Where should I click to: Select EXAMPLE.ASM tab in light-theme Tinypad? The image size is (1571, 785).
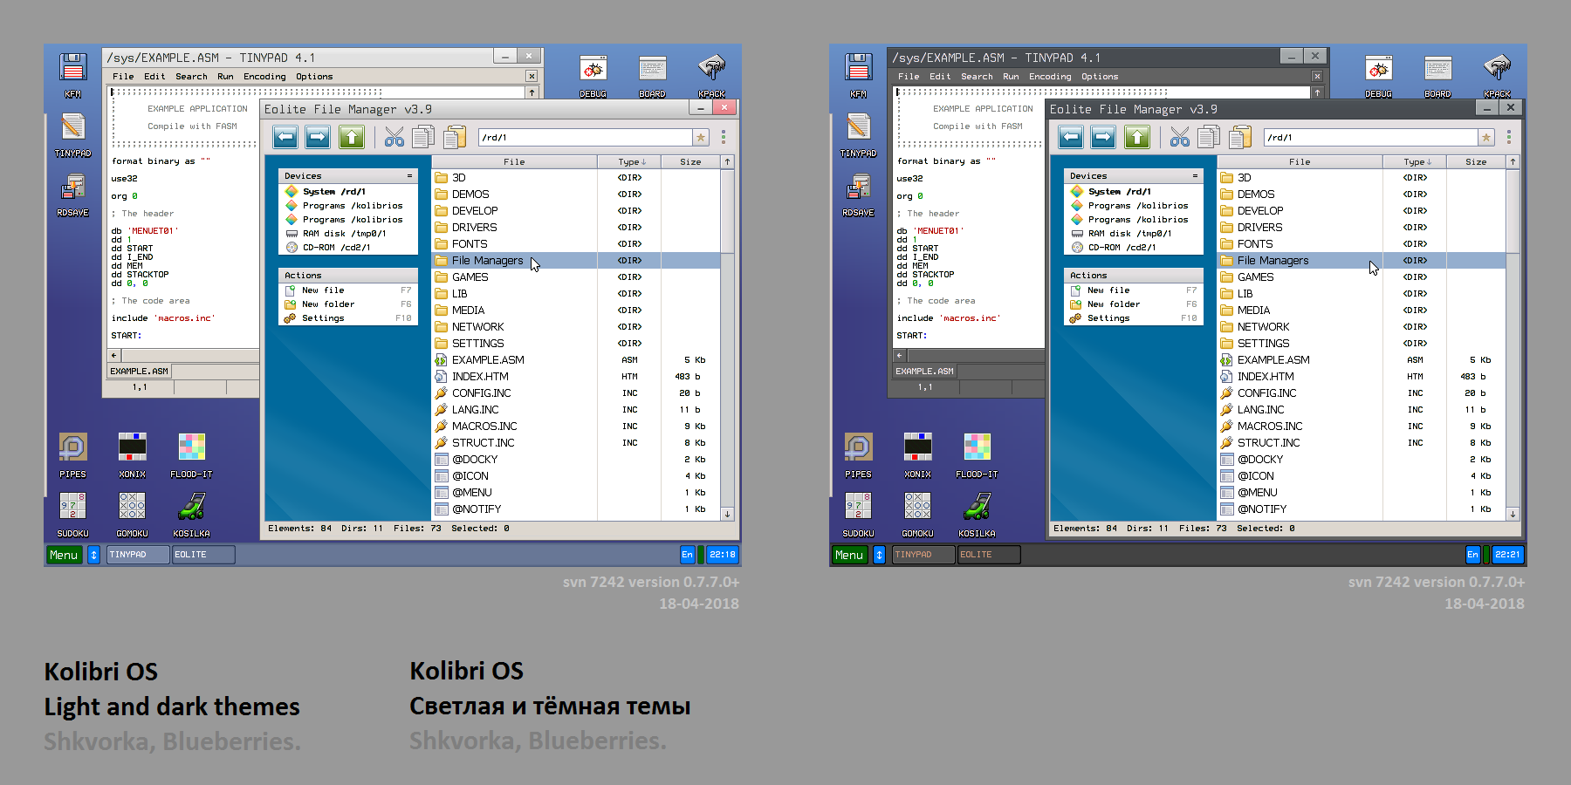click(139, 372)
